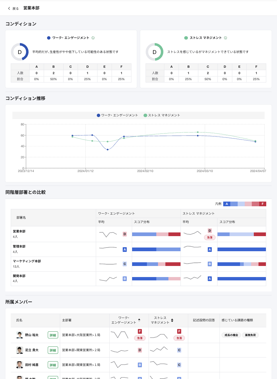Toggle ワーク・エンゲージメント series in chart legend
The image size is (277, 379).
pyautogui.click(x=117, y=115)
